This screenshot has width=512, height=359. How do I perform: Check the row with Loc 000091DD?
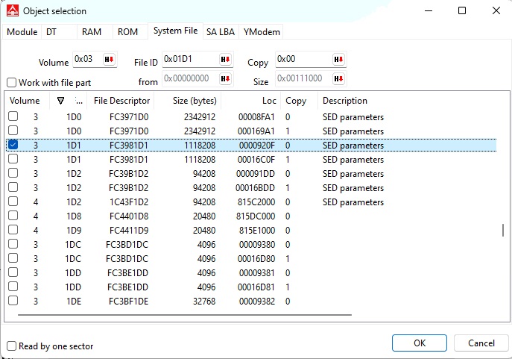click(13, 173)
